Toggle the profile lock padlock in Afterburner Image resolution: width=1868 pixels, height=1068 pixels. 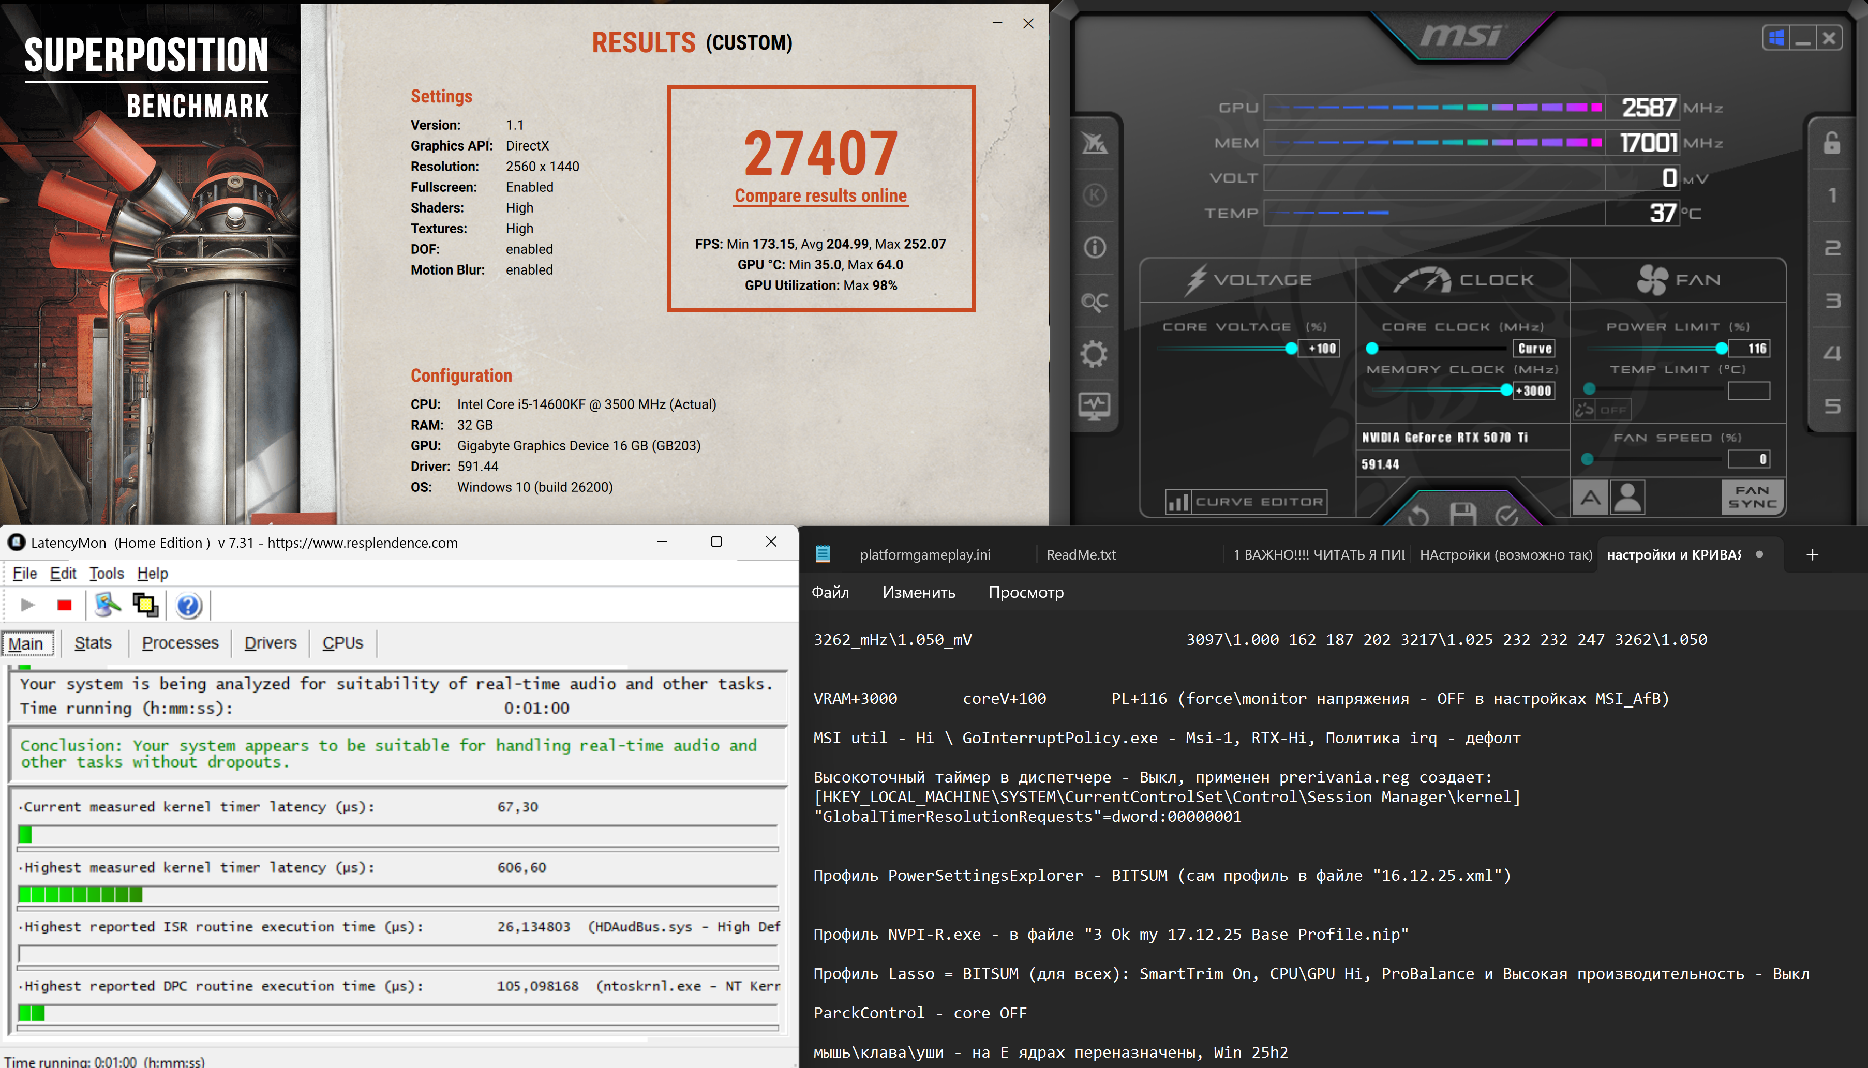1832,142
